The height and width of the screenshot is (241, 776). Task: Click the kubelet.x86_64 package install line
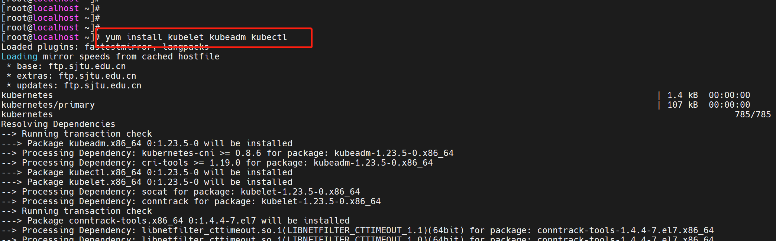147,182
